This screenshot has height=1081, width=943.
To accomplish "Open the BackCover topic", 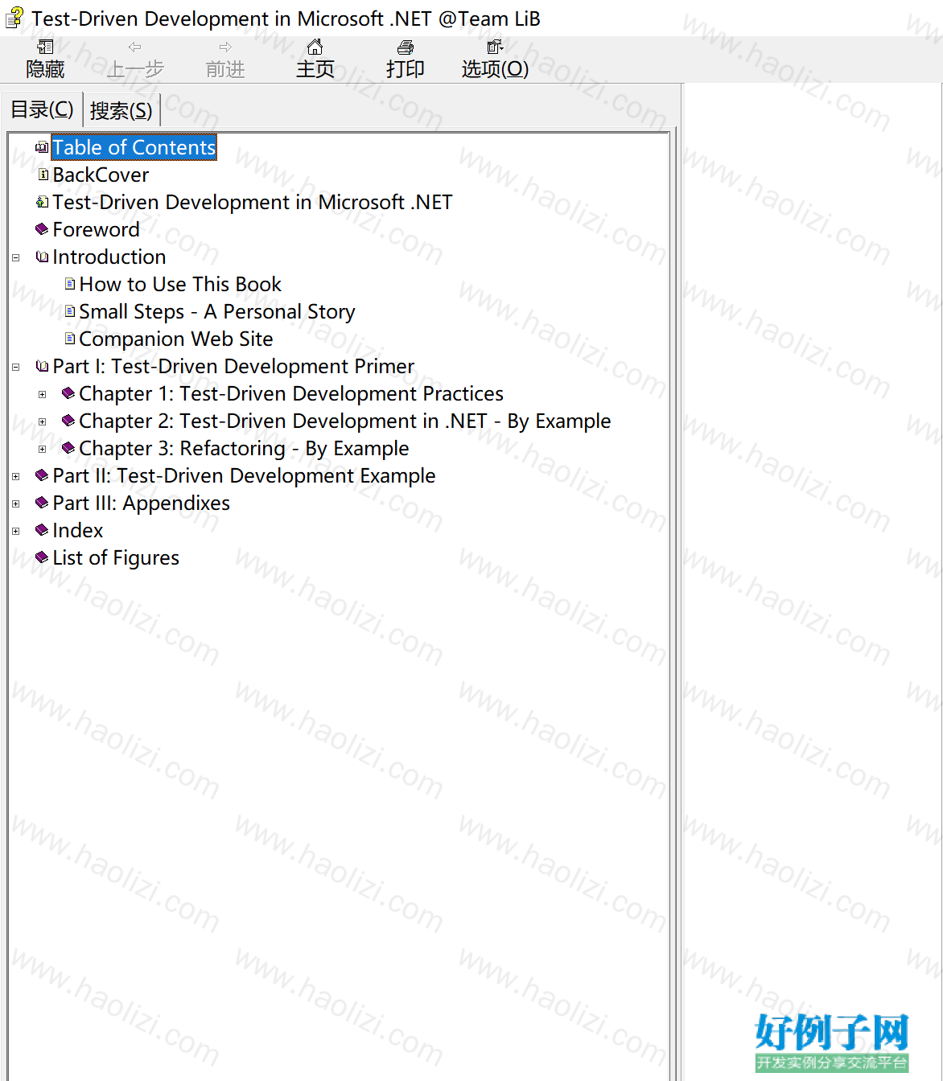I will tap(101, 175).
